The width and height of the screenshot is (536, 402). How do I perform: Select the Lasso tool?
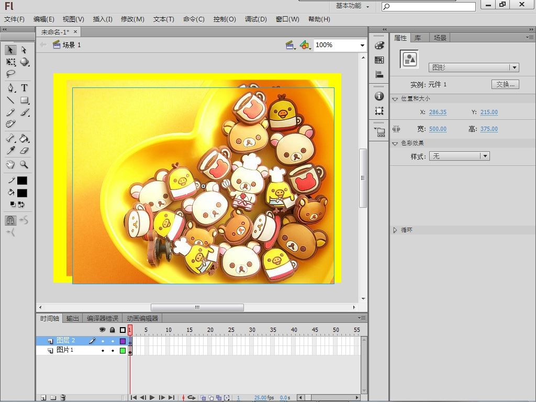[10, 74]
